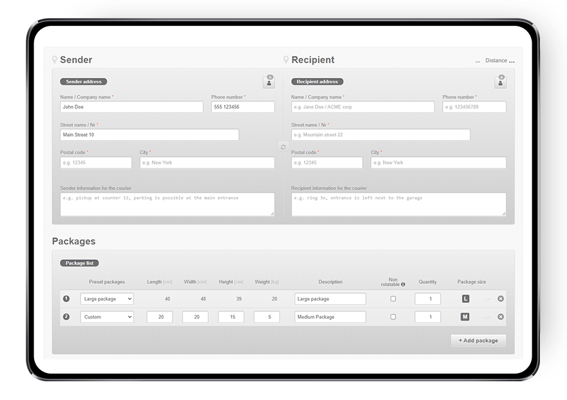Focus sender name field containing John Doe
This screenshot has width=567, height=400.
(131, 107)
